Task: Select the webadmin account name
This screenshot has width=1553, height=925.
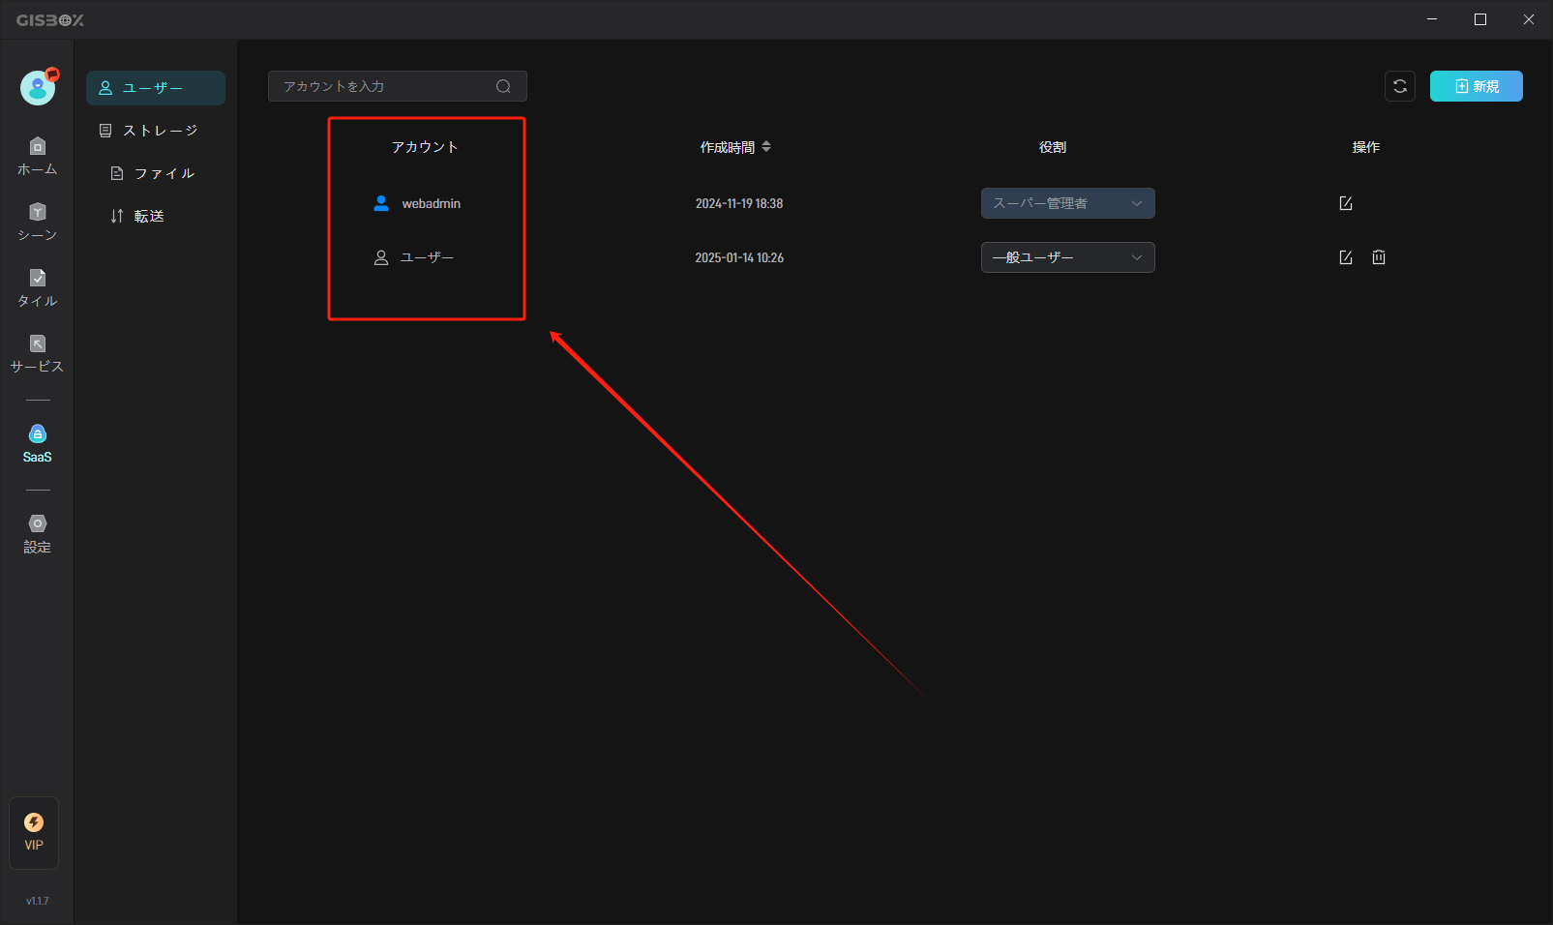Action: tap(432, 203)
